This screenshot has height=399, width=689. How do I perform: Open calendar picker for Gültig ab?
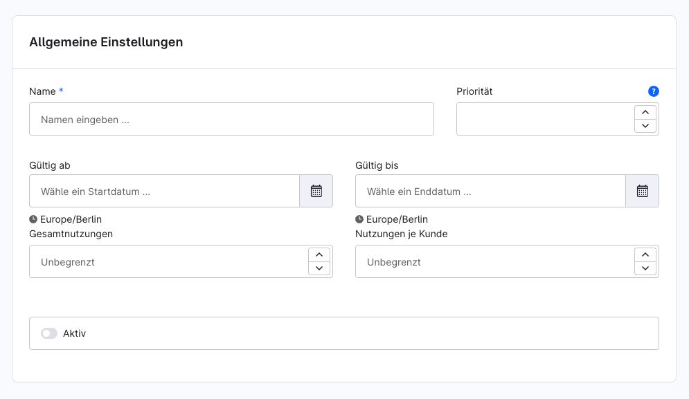click(x=316, y=191)
